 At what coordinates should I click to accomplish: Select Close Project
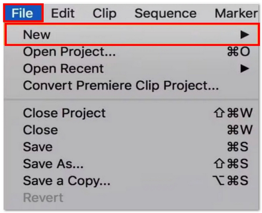point(64,113)
